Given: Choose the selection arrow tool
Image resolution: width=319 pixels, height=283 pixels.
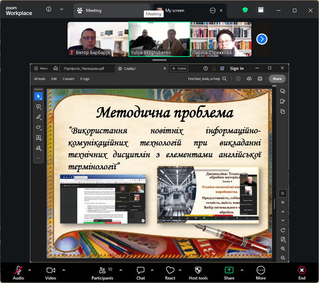Looking at the screenshot, I should (39, 96).
